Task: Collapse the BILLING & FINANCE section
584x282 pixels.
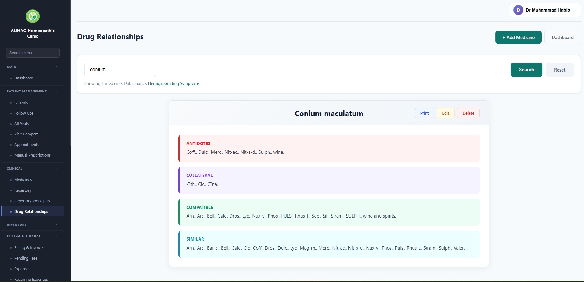Action: coord(33,236)
